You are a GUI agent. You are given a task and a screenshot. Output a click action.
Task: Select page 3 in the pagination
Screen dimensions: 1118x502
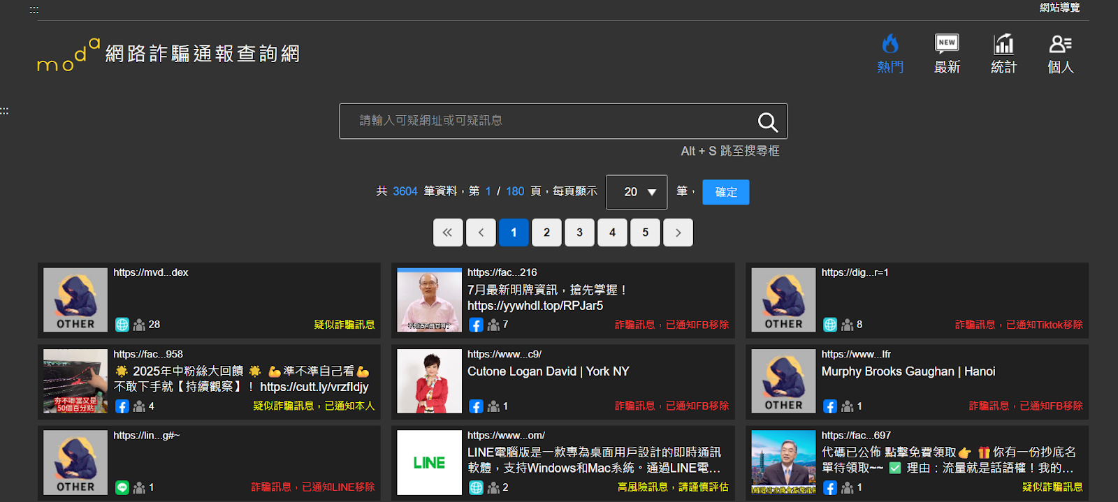(x=579, y=232)
